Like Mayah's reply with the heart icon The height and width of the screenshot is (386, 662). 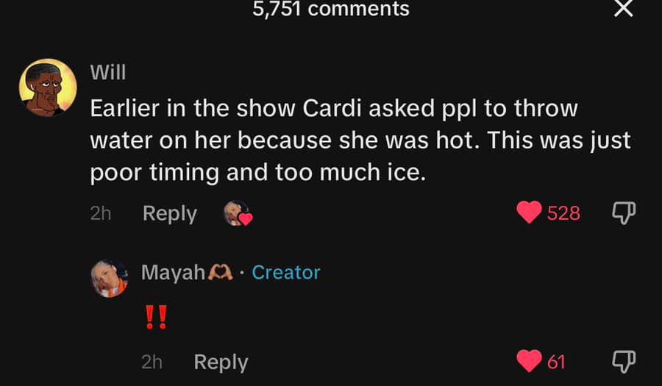click(x=529, y=361)
